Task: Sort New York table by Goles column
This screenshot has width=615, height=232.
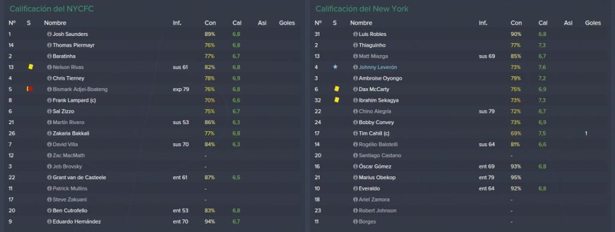Action: click(593, 23)
